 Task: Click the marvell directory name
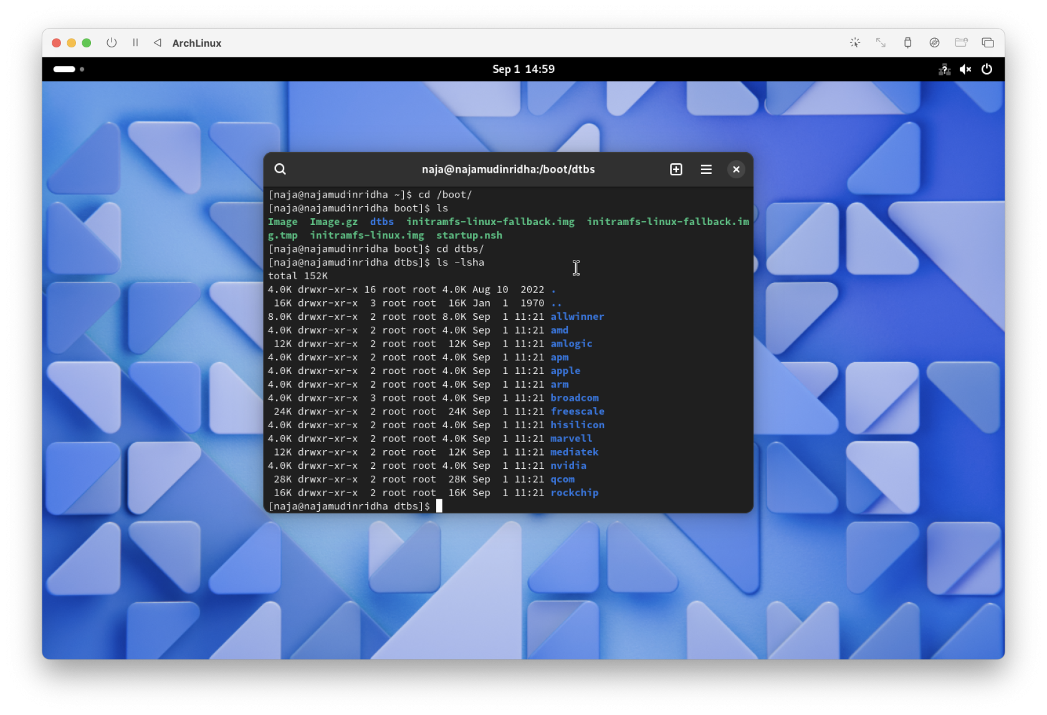(x=571, y=439)
